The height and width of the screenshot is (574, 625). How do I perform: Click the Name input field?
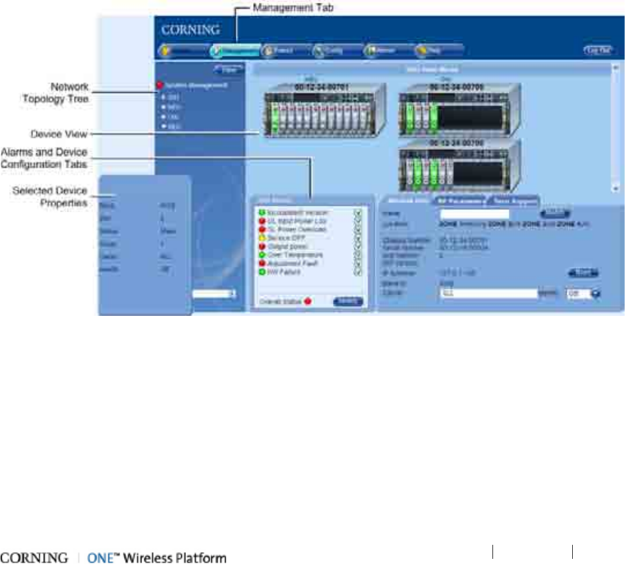pos(475,214)
